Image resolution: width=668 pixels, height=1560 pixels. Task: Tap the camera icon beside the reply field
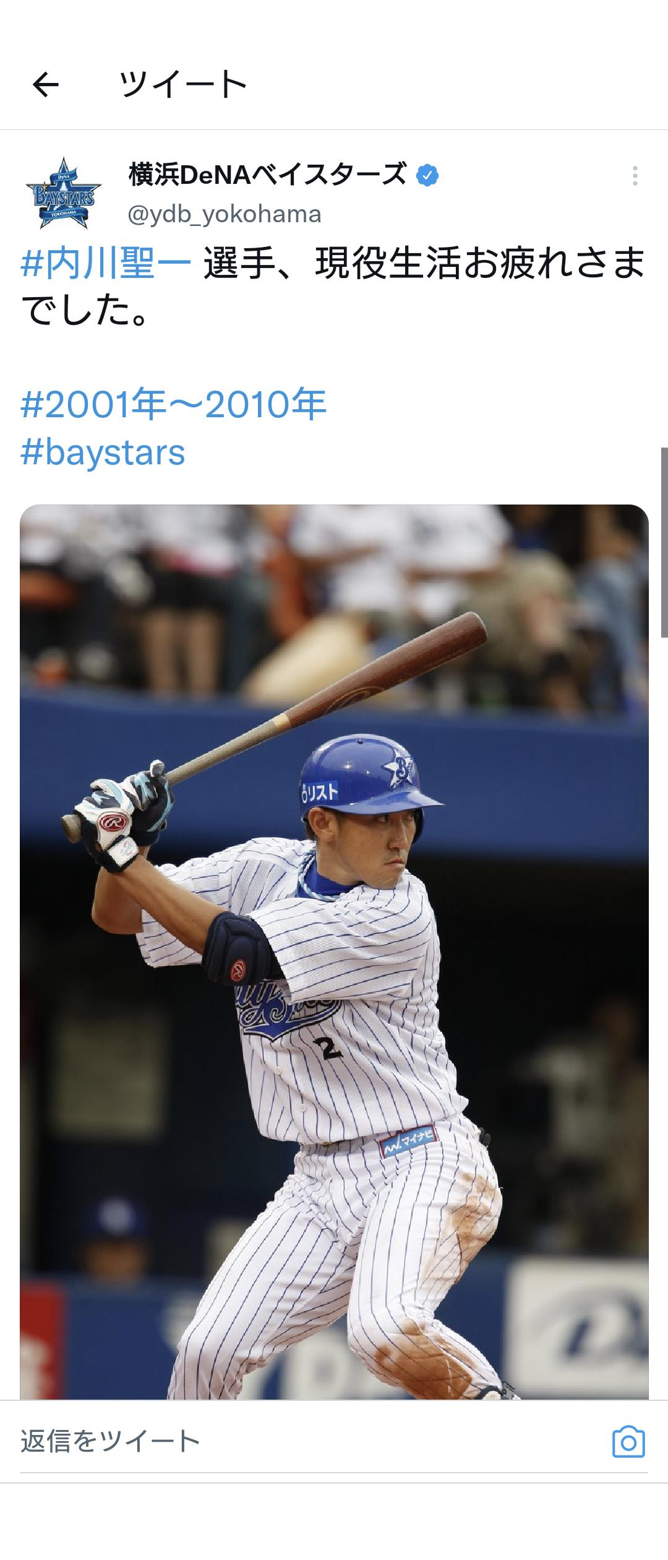tap(628, 1442)
